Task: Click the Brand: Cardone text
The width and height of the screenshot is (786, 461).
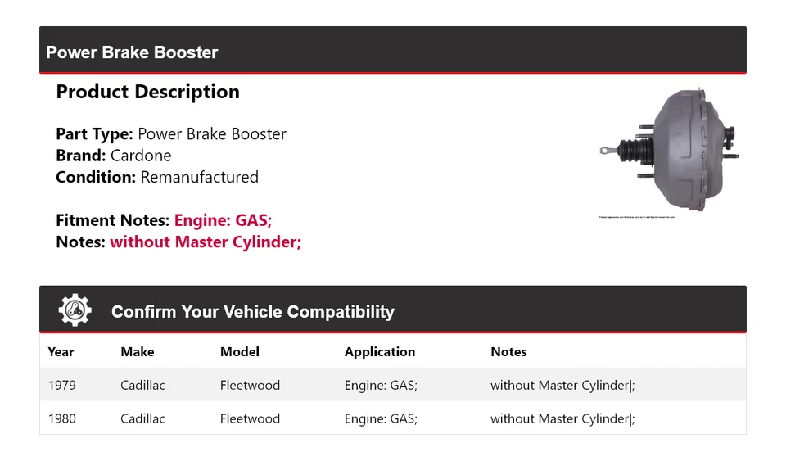Action: point(114,156)
